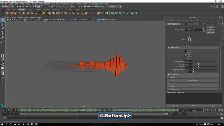224x126 pixels.
Task: Open the Modeling menu set dropdown
Action: pyautogui.click(x=8, y=6)
